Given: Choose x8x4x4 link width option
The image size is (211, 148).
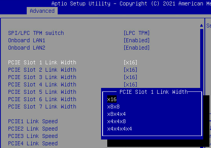Looking at the screenshot, I should (117, 114).
